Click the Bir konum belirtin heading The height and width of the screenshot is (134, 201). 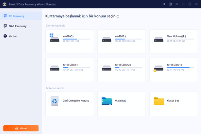point(55,88)
